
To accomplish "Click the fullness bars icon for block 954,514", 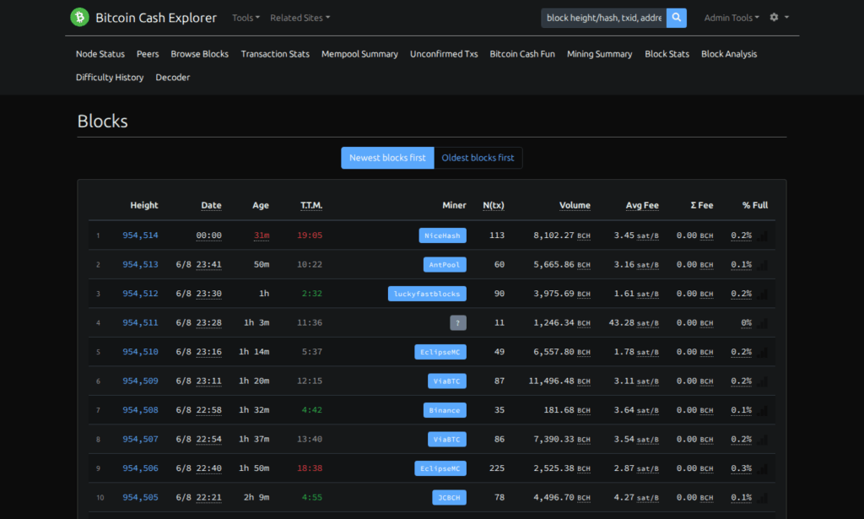I will click(762, 235).
